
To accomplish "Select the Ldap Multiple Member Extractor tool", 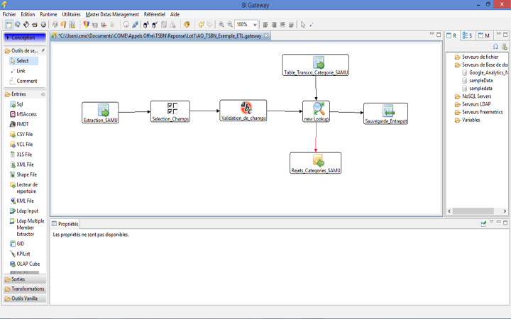I will [x=27, y=228].
